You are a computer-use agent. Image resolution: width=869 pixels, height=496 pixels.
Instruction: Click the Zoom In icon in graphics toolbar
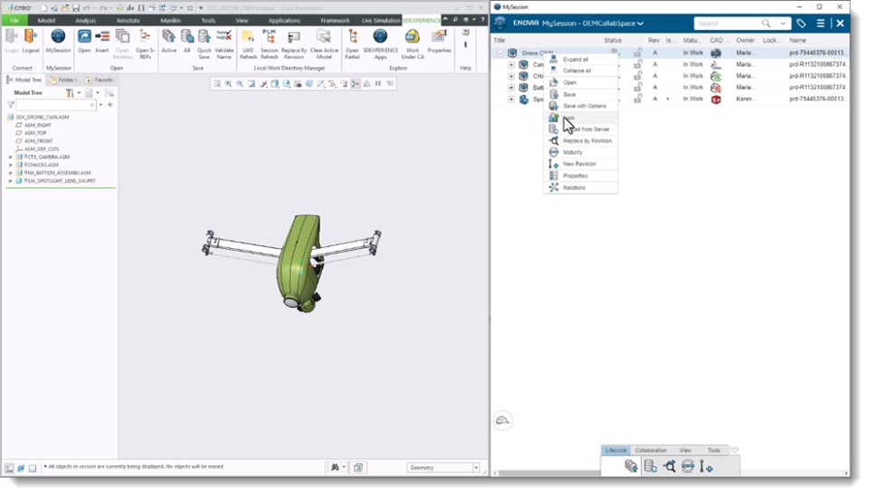tap(228, 83)
